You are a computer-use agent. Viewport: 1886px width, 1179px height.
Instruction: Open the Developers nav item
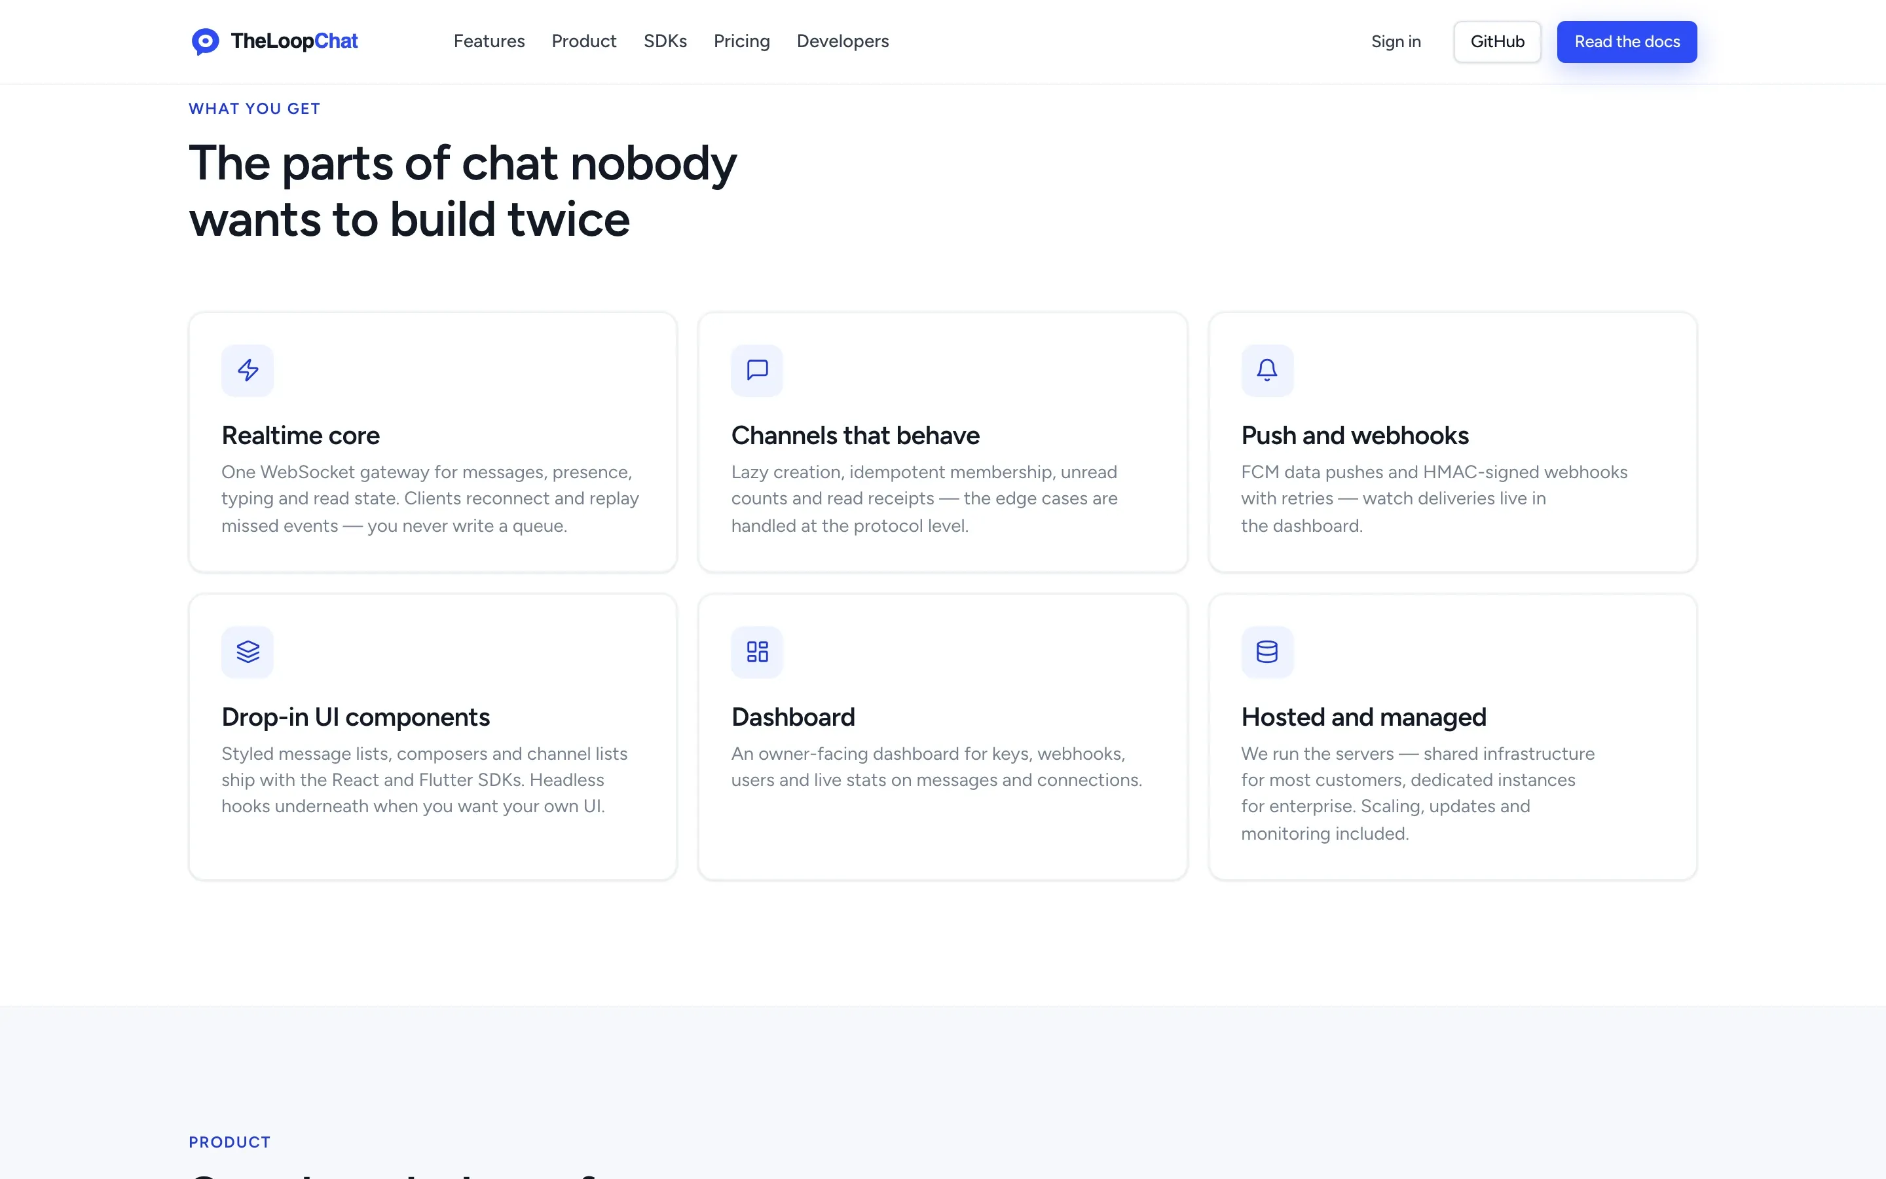point(842,41)
